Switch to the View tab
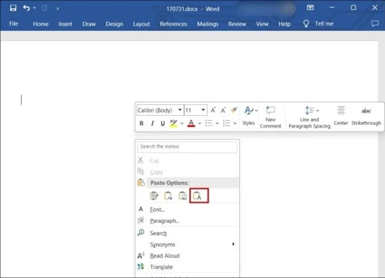 [262, 24]
